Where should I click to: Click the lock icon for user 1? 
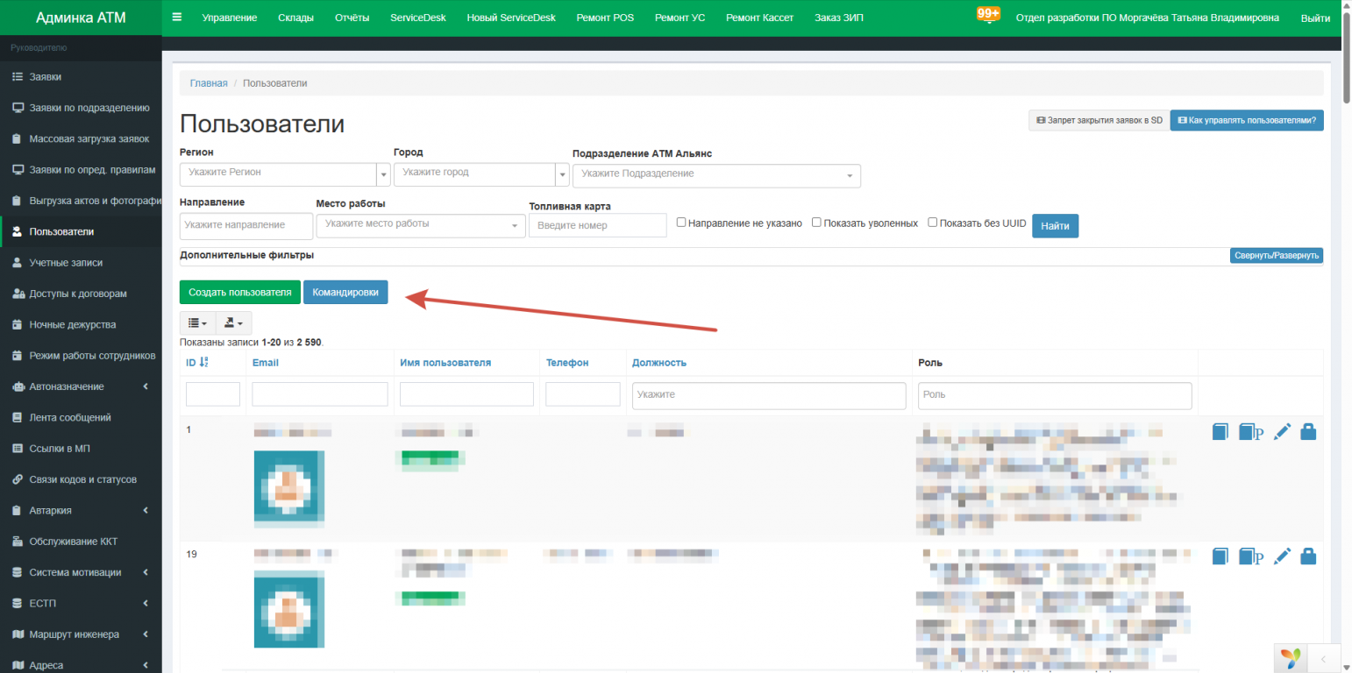1307,431
